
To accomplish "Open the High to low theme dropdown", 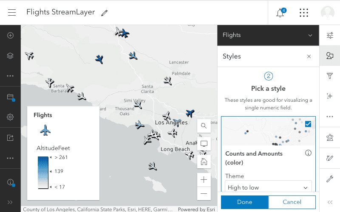I will tap(268, 187).
